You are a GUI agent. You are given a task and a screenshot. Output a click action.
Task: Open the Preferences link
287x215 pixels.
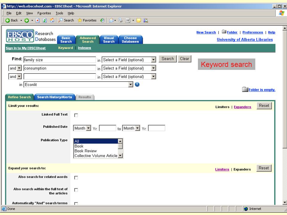(253, 32)
